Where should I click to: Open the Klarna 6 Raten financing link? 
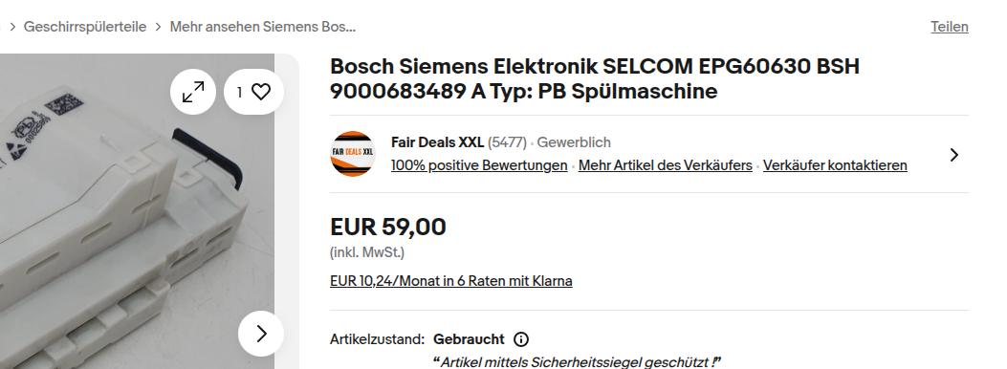coord(450,281)
